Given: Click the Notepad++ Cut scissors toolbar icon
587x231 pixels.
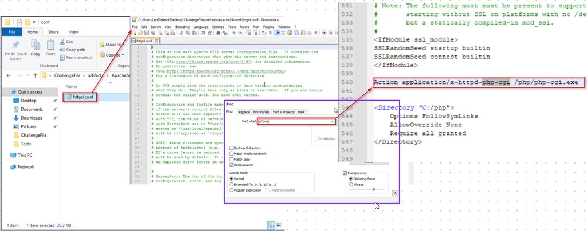Looking at the screenshot, I should coord(181,33).
